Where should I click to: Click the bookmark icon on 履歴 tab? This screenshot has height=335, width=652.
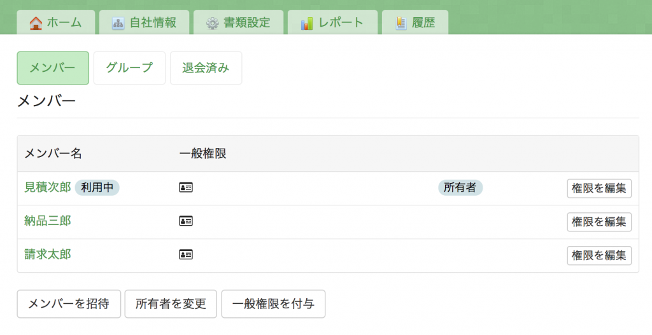pyautogui.click(x=401, y=24)
